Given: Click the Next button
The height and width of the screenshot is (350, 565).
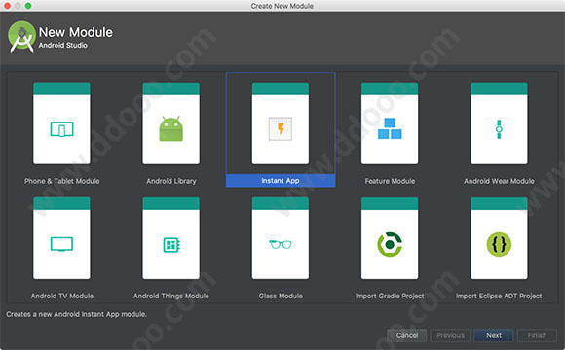Looking at the screenshot, I should coord(494,335).
